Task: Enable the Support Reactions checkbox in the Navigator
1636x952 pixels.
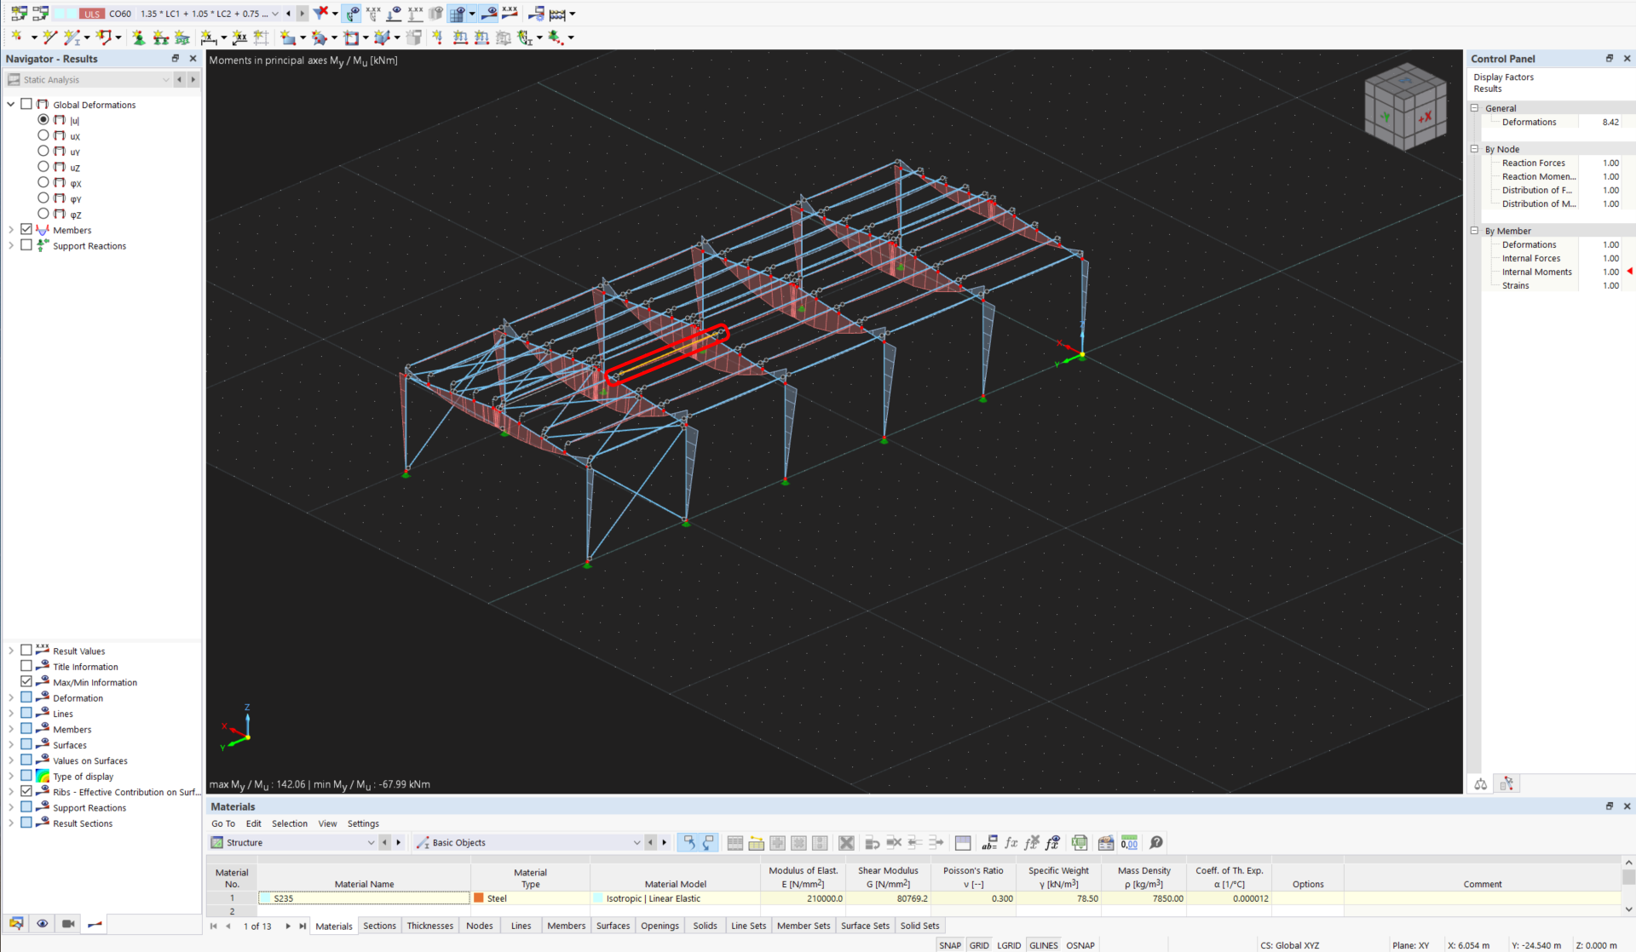Action: (x=26, y=244)
